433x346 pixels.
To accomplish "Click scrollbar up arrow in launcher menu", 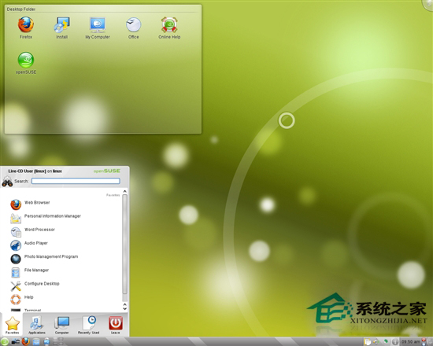I will point(125,191).
